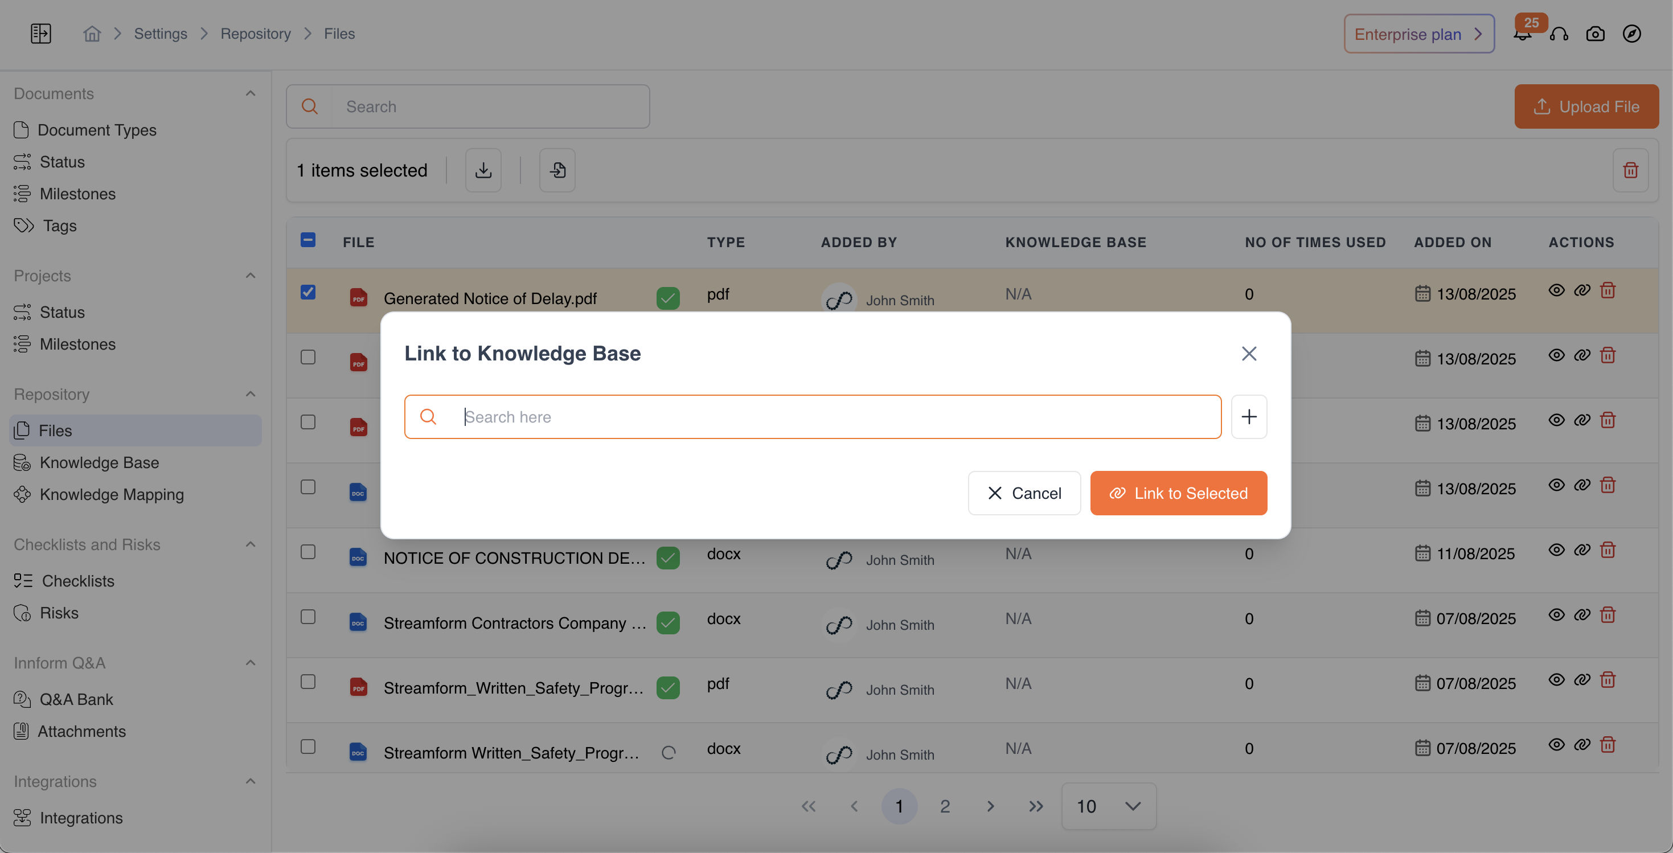Uncheck the Generated Notice of Delay.pdf checkbox
The image size is (1673, 853).
[x=308, y=292]
